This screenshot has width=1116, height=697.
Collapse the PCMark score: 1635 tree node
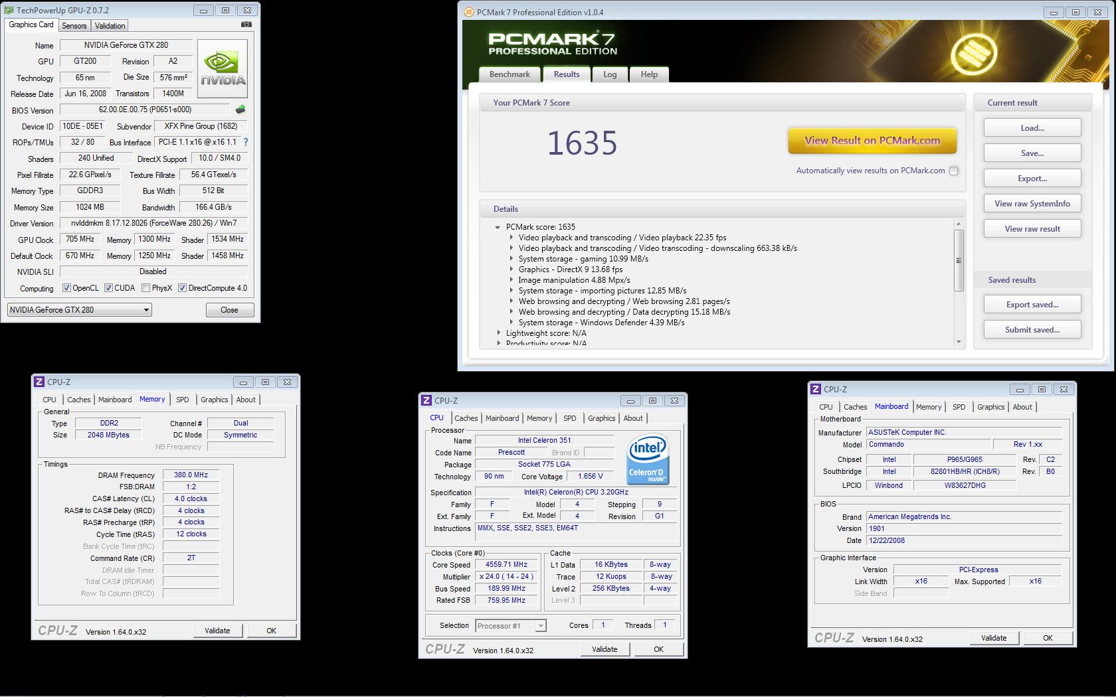pyautogui.click(x=497, y=227)
